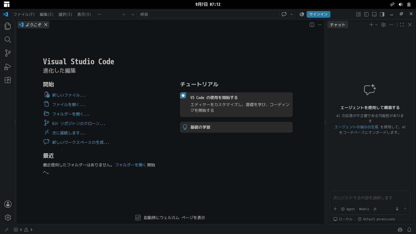416x234 pixels.
Task: Close the ようこそ tab
Action: point(46,25)
